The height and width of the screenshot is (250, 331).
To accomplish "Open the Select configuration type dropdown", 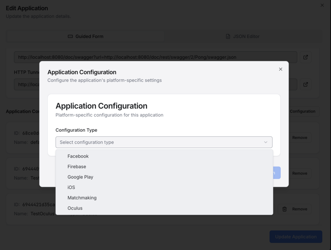I will [x=164, y=142].
